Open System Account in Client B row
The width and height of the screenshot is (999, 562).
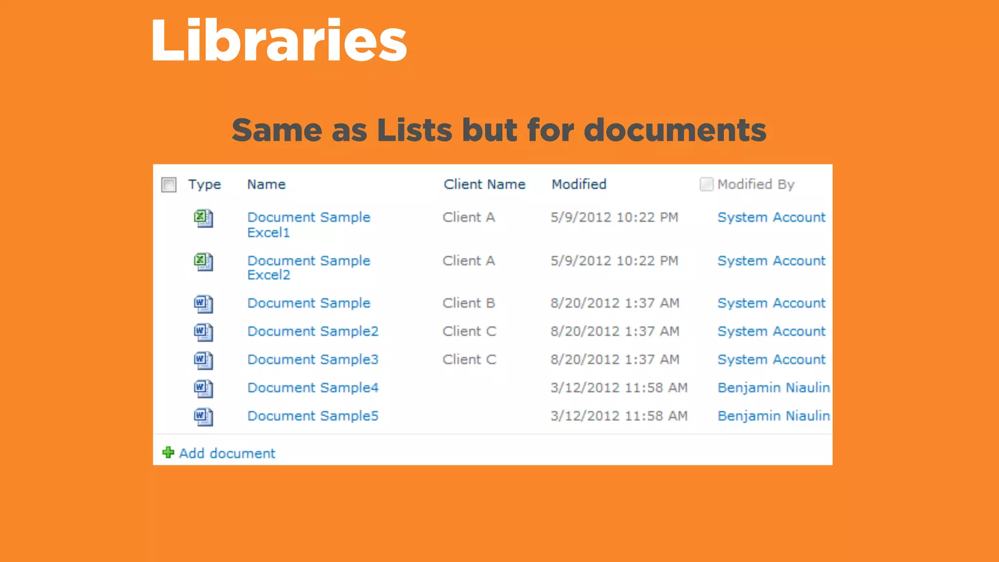point(772,303)
